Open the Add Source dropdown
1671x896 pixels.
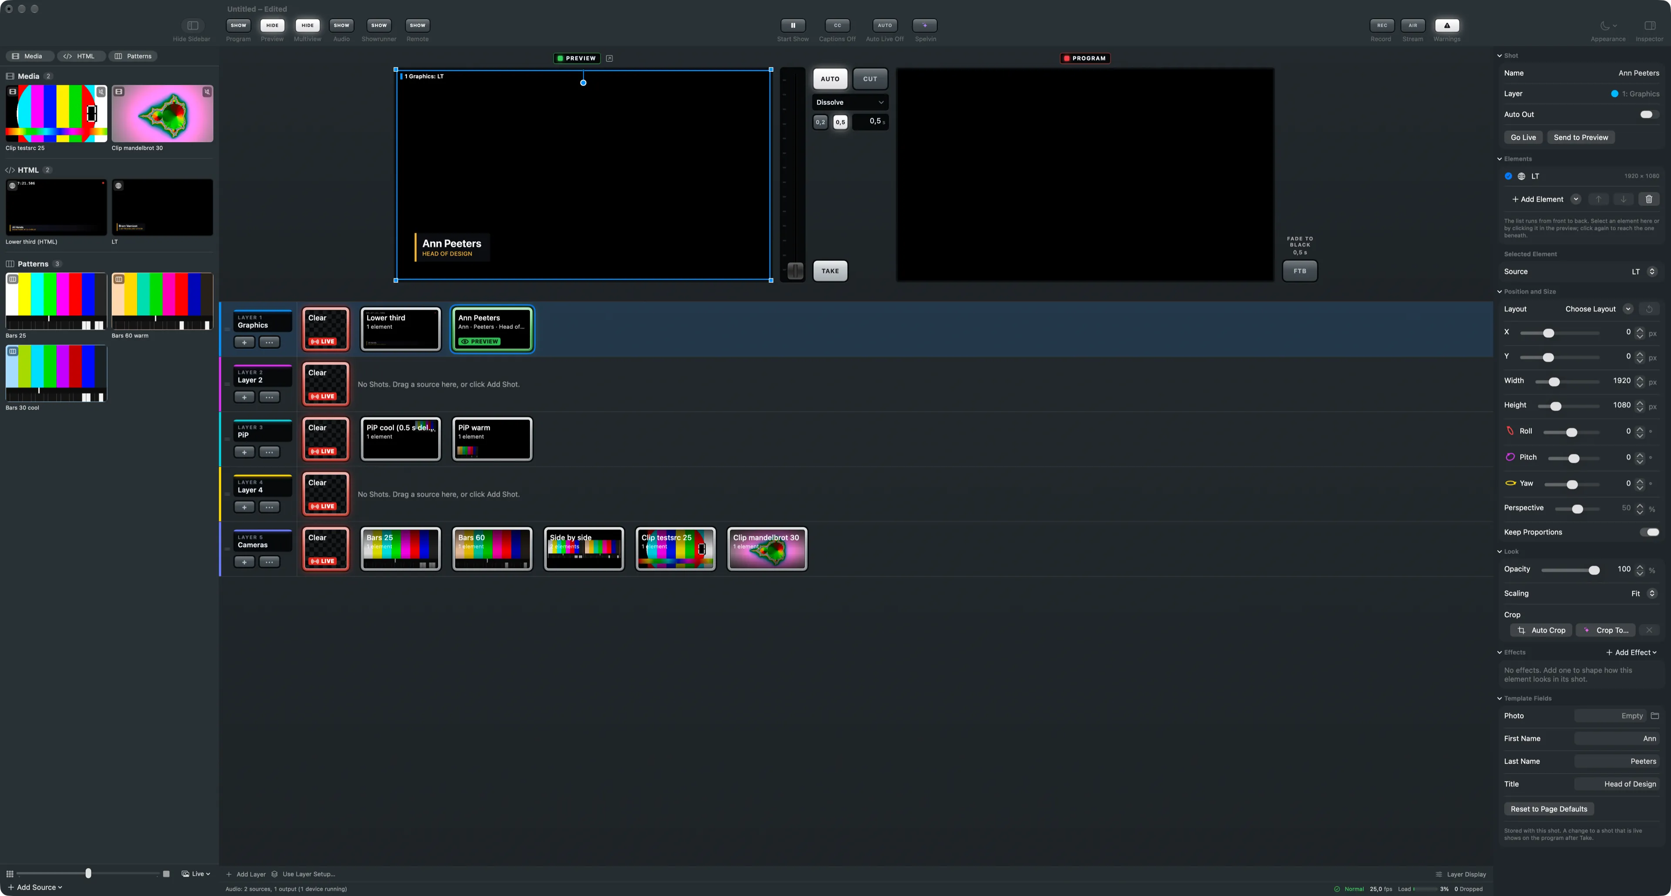[34, 887]
